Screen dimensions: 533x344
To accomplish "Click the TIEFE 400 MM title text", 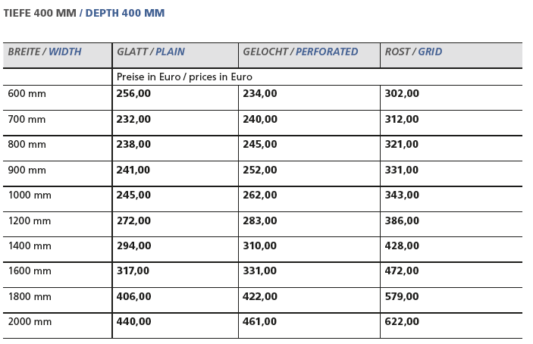I will point(39,13).
